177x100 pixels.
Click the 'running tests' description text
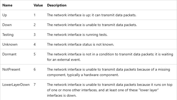click(96, 35)
